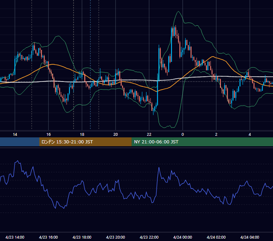The image size is (273, 241).
Task: Click the 4/24 02:00 time label
Action: [x=216, y=237]
